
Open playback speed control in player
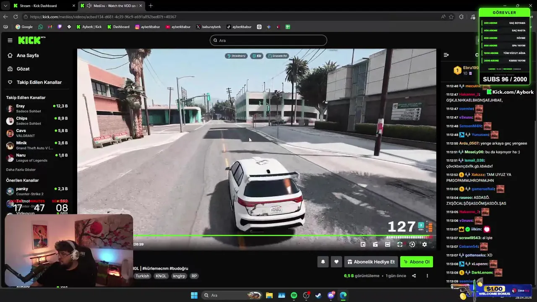point(412,245)
